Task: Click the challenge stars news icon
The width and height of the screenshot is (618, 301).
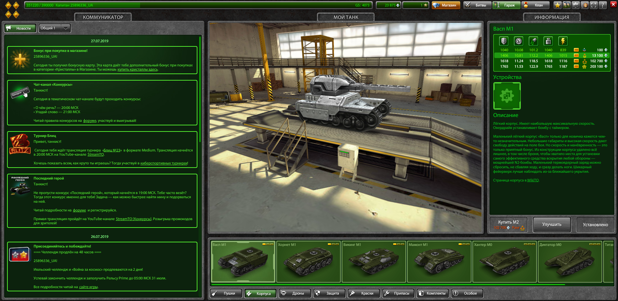Action: 19,255
